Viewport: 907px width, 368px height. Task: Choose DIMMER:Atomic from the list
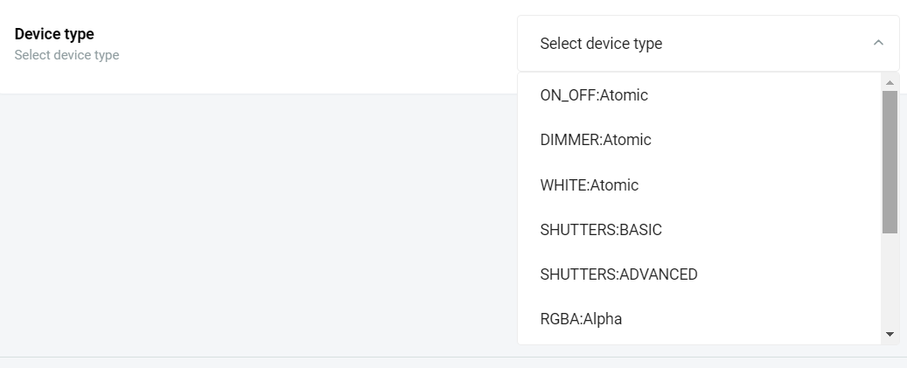(596, 140)
